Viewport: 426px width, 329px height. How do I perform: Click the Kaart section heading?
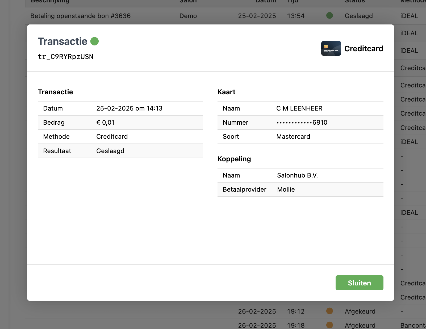226,92
